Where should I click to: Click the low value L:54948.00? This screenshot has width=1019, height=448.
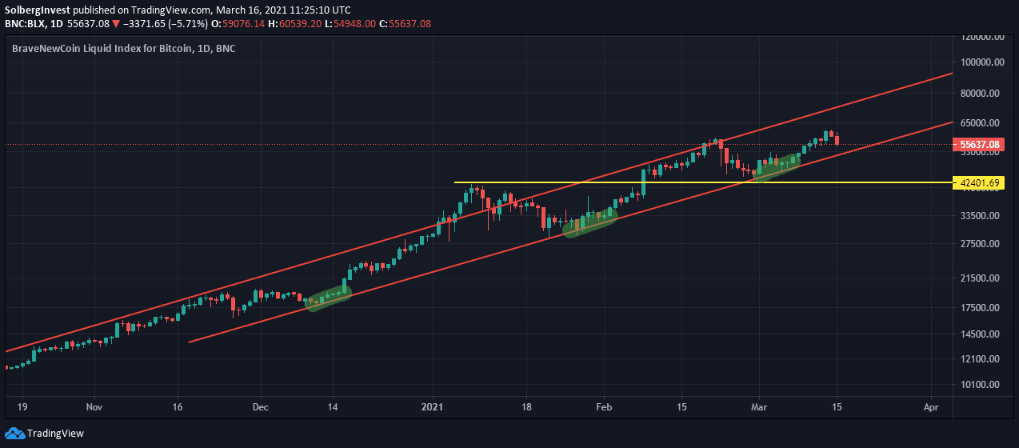[350, 23]
